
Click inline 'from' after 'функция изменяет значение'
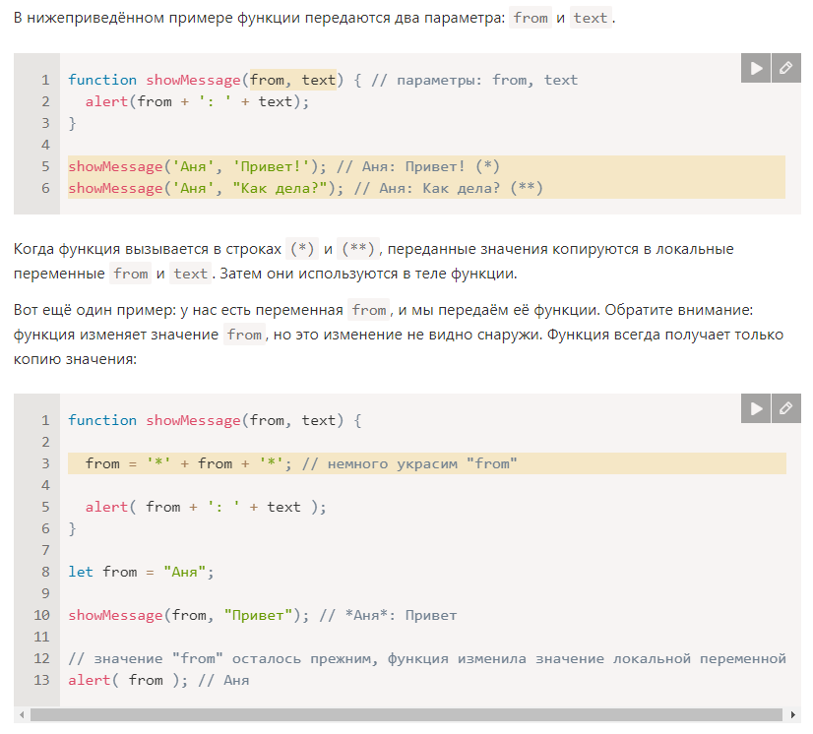point(245,335)
